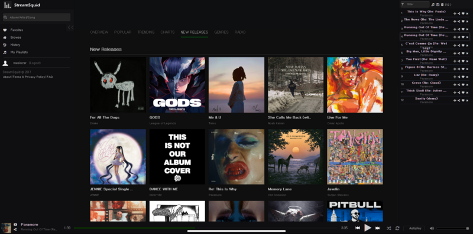The image size is (473, 234).
Task: Click the 'Memory Lane' album title
Action: pos(280,189)
